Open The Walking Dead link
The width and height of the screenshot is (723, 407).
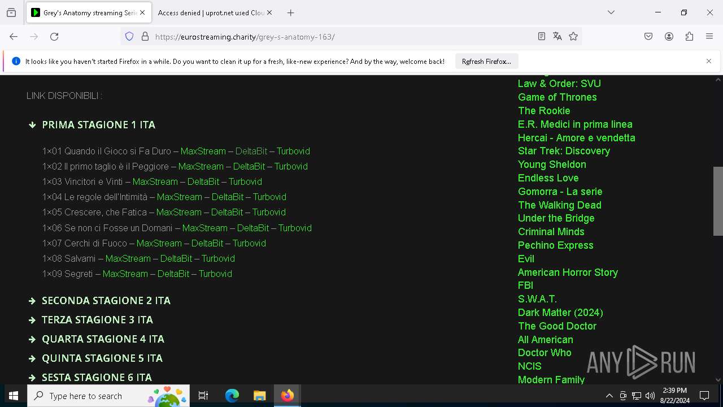[x=559, y=205]
